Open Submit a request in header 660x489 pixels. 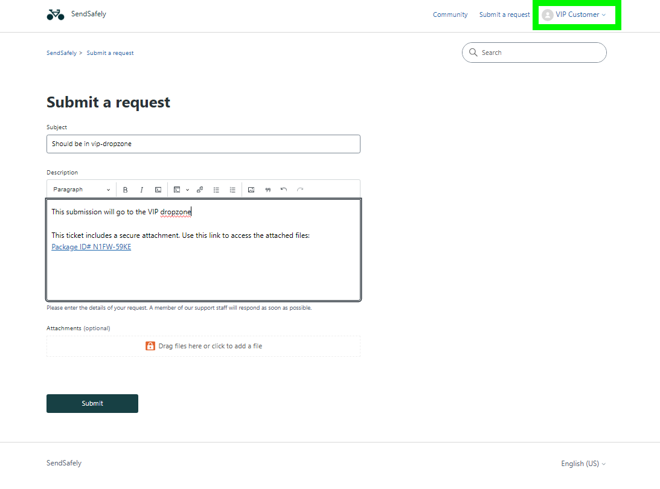[x=504, y=14]
